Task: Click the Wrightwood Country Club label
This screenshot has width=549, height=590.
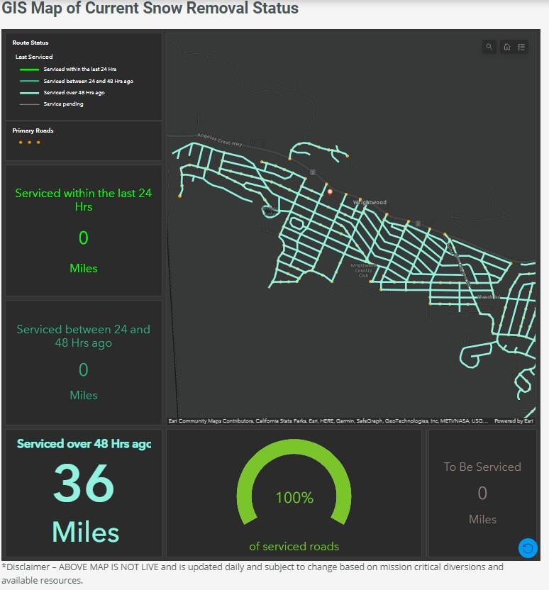Action: point(362,270)
